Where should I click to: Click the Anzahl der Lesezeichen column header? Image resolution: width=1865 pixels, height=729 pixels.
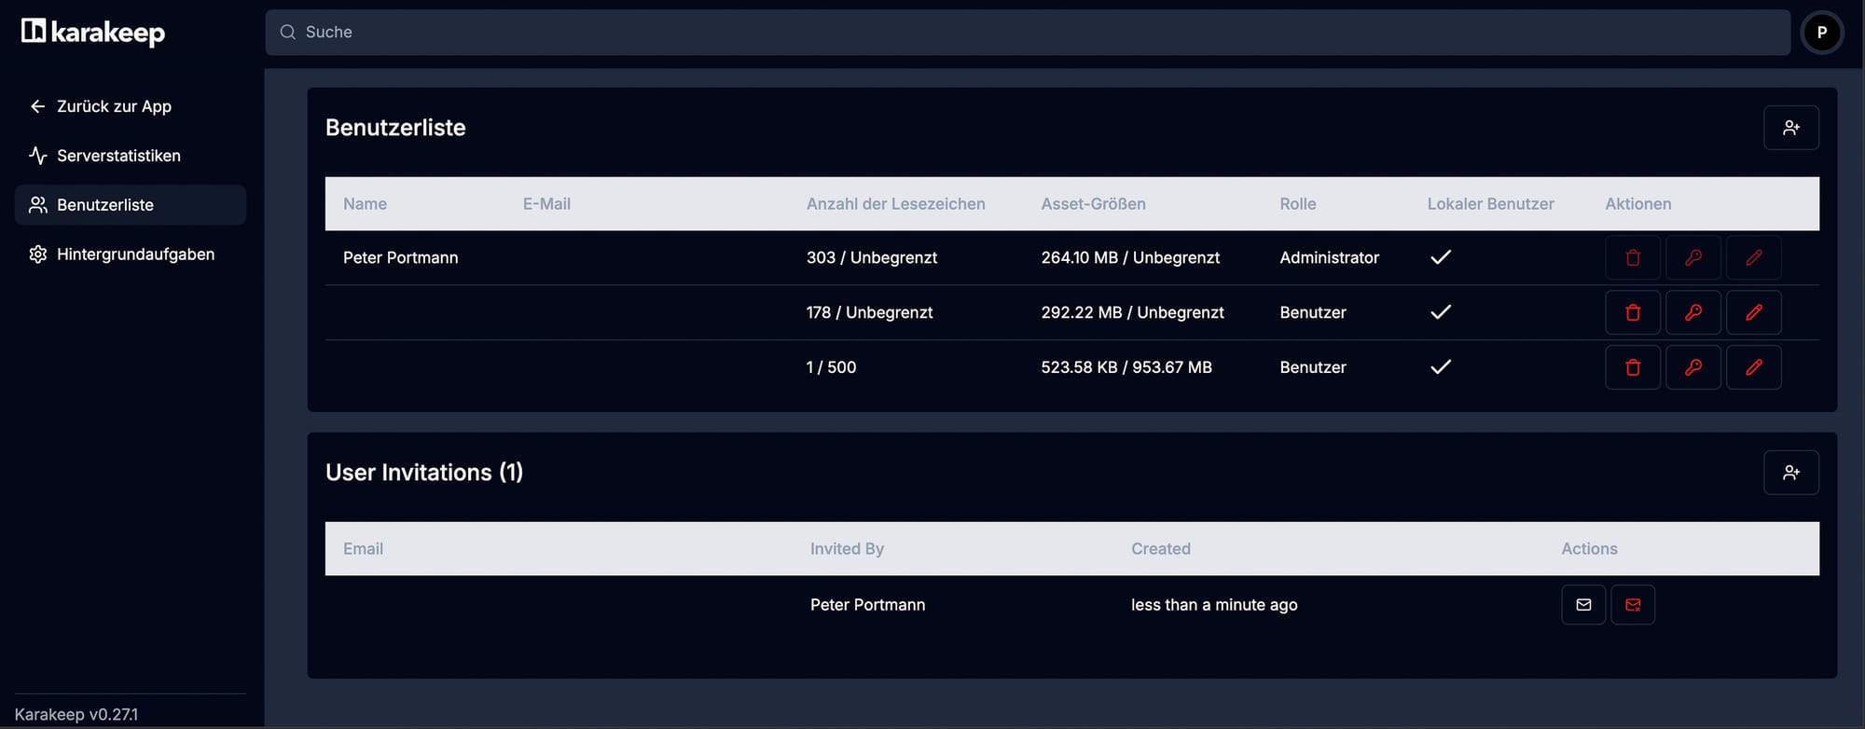click(x=895, y=204)
